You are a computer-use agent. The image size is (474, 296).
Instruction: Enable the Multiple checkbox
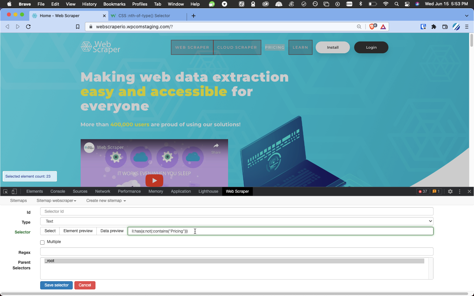tap(42, 242)
